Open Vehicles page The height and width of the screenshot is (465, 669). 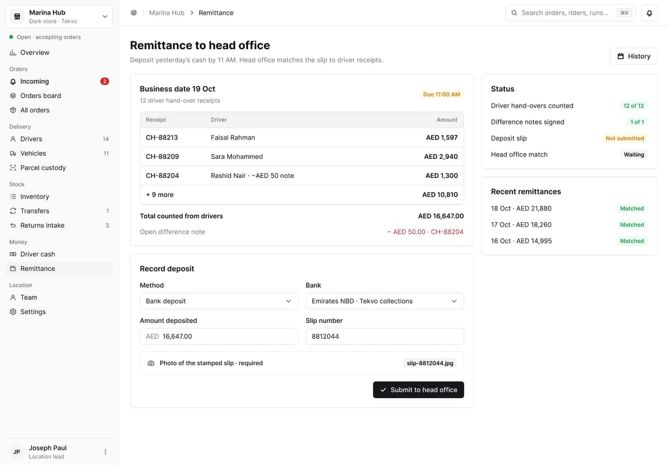[x=59, y=153]
